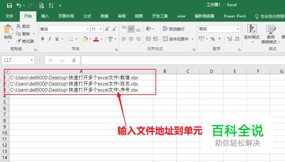The height and width of the screenshot is (162, 285).
Task: Toggle italic formatting I
Action: pyautogui.click(x=50, y=39)
